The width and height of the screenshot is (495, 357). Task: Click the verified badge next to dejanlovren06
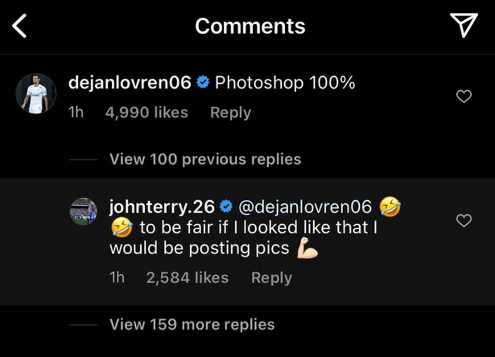203,83
